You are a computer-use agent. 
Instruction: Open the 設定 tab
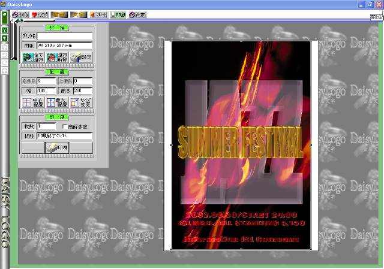click(x=137, y=15)
